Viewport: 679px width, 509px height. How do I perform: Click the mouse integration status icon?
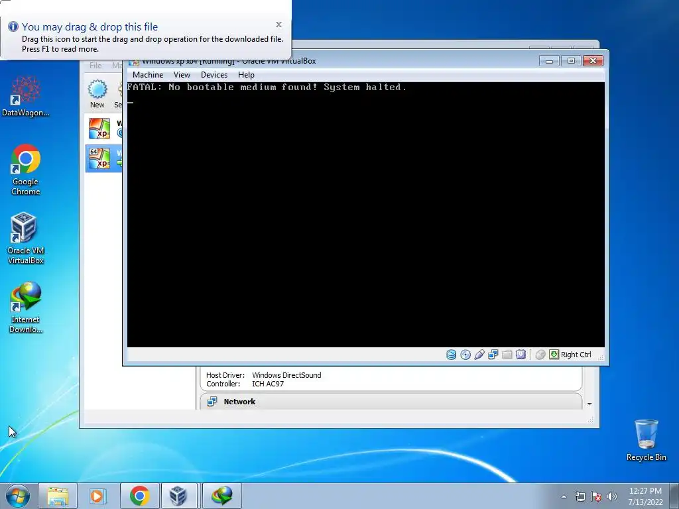coord(540,355)
